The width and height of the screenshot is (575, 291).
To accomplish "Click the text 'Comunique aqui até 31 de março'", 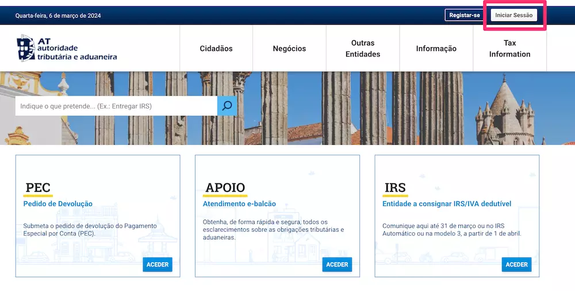I will (451, 229).
